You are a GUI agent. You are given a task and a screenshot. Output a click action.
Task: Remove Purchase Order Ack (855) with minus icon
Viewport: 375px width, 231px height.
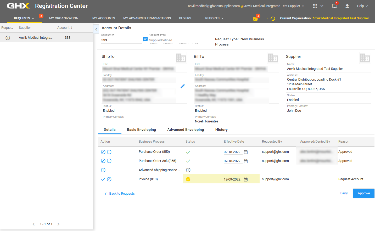(x=109, y=161)
